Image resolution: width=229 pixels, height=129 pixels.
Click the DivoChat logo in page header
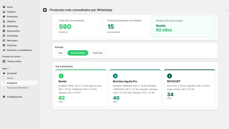point(45,10)
